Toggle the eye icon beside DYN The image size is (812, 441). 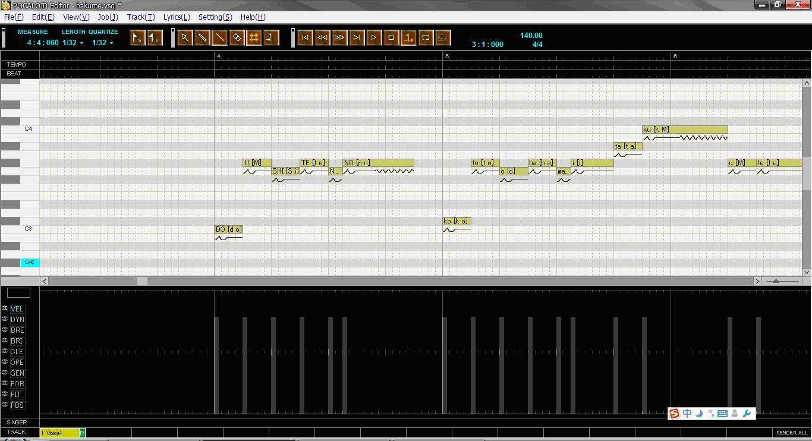(x=5, y=319)
